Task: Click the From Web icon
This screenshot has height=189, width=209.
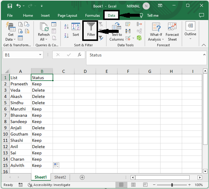Action: (21, 31)
